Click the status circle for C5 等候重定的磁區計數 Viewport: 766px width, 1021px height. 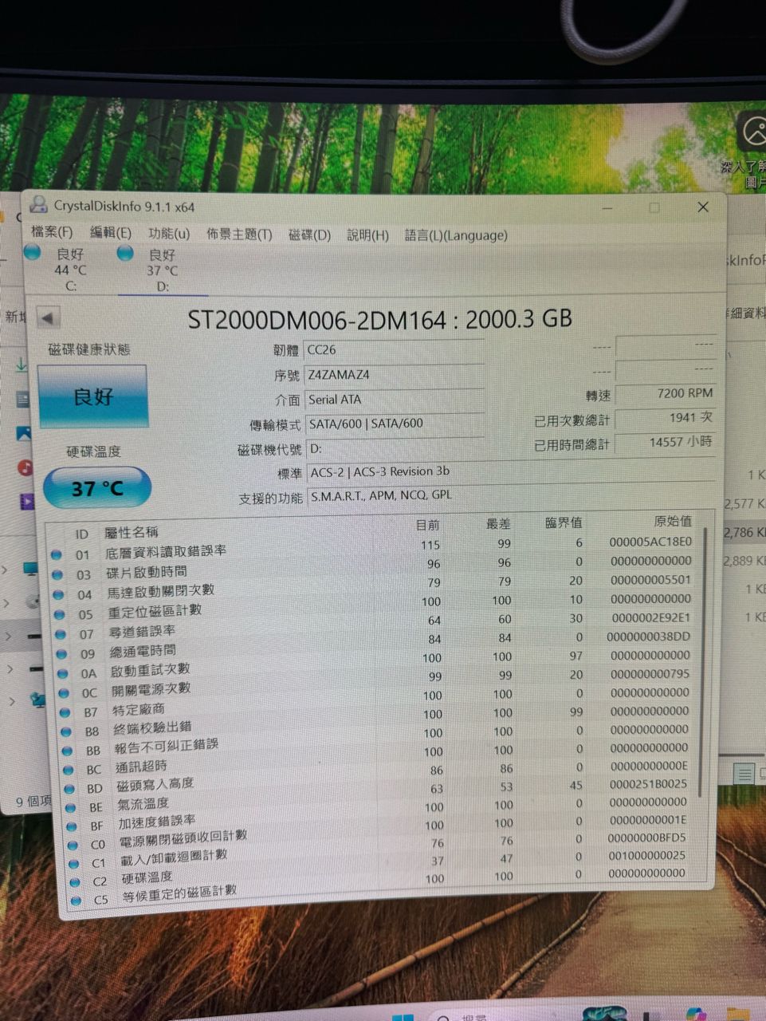coord(77,901)
